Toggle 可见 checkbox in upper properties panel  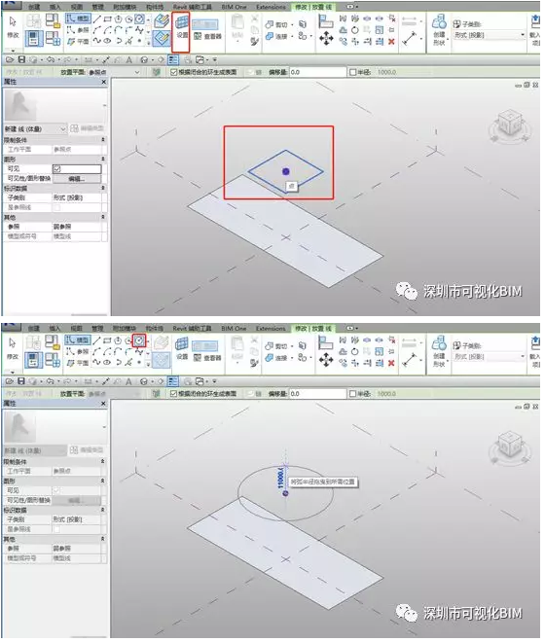(57, 168)
